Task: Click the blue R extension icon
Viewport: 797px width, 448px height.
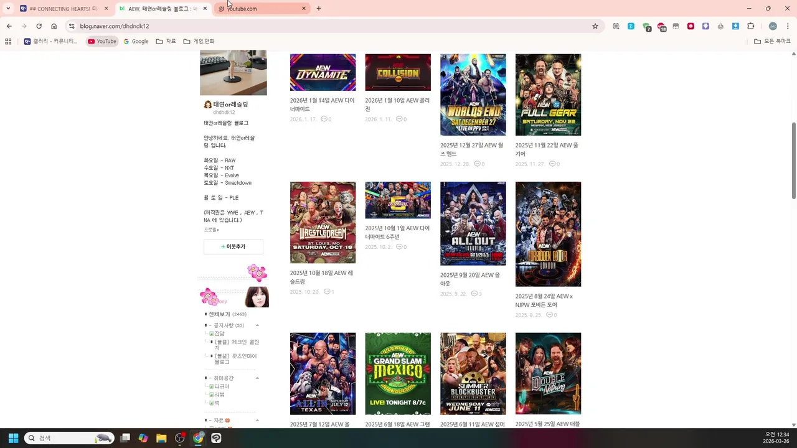Action: pos(631,26)
